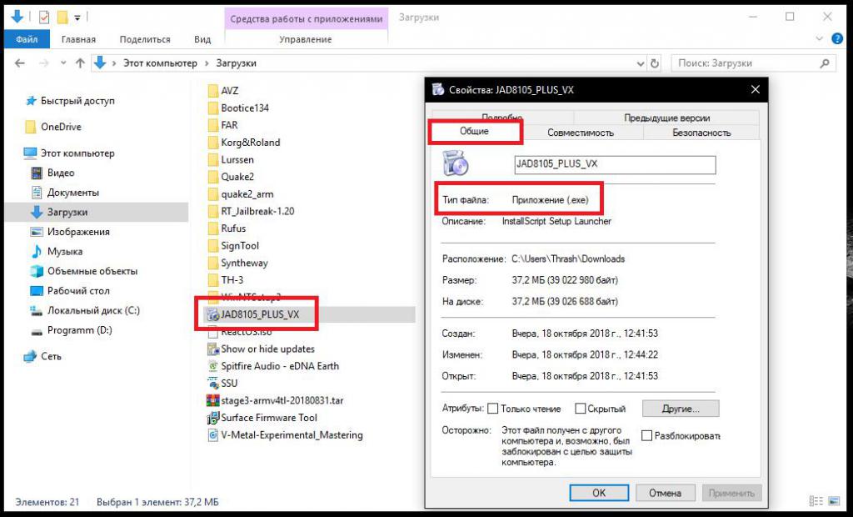Click the JAD8105_PLUS_VX installer icon in list

212,314
